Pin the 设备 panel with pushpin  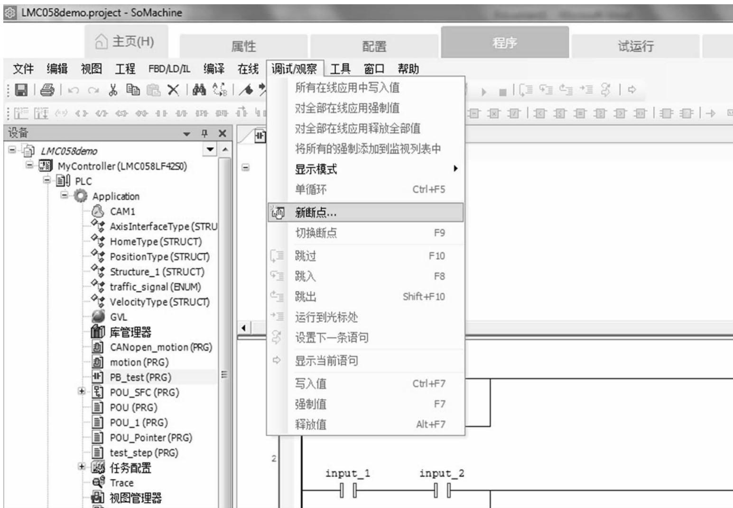click(204, 134)
